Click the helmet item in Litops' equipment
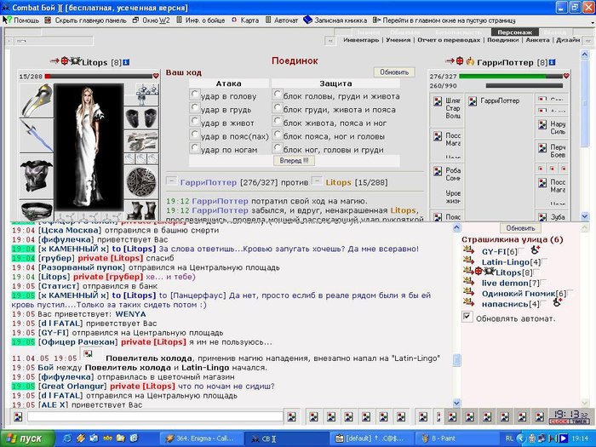 click(x=37, y=100)
